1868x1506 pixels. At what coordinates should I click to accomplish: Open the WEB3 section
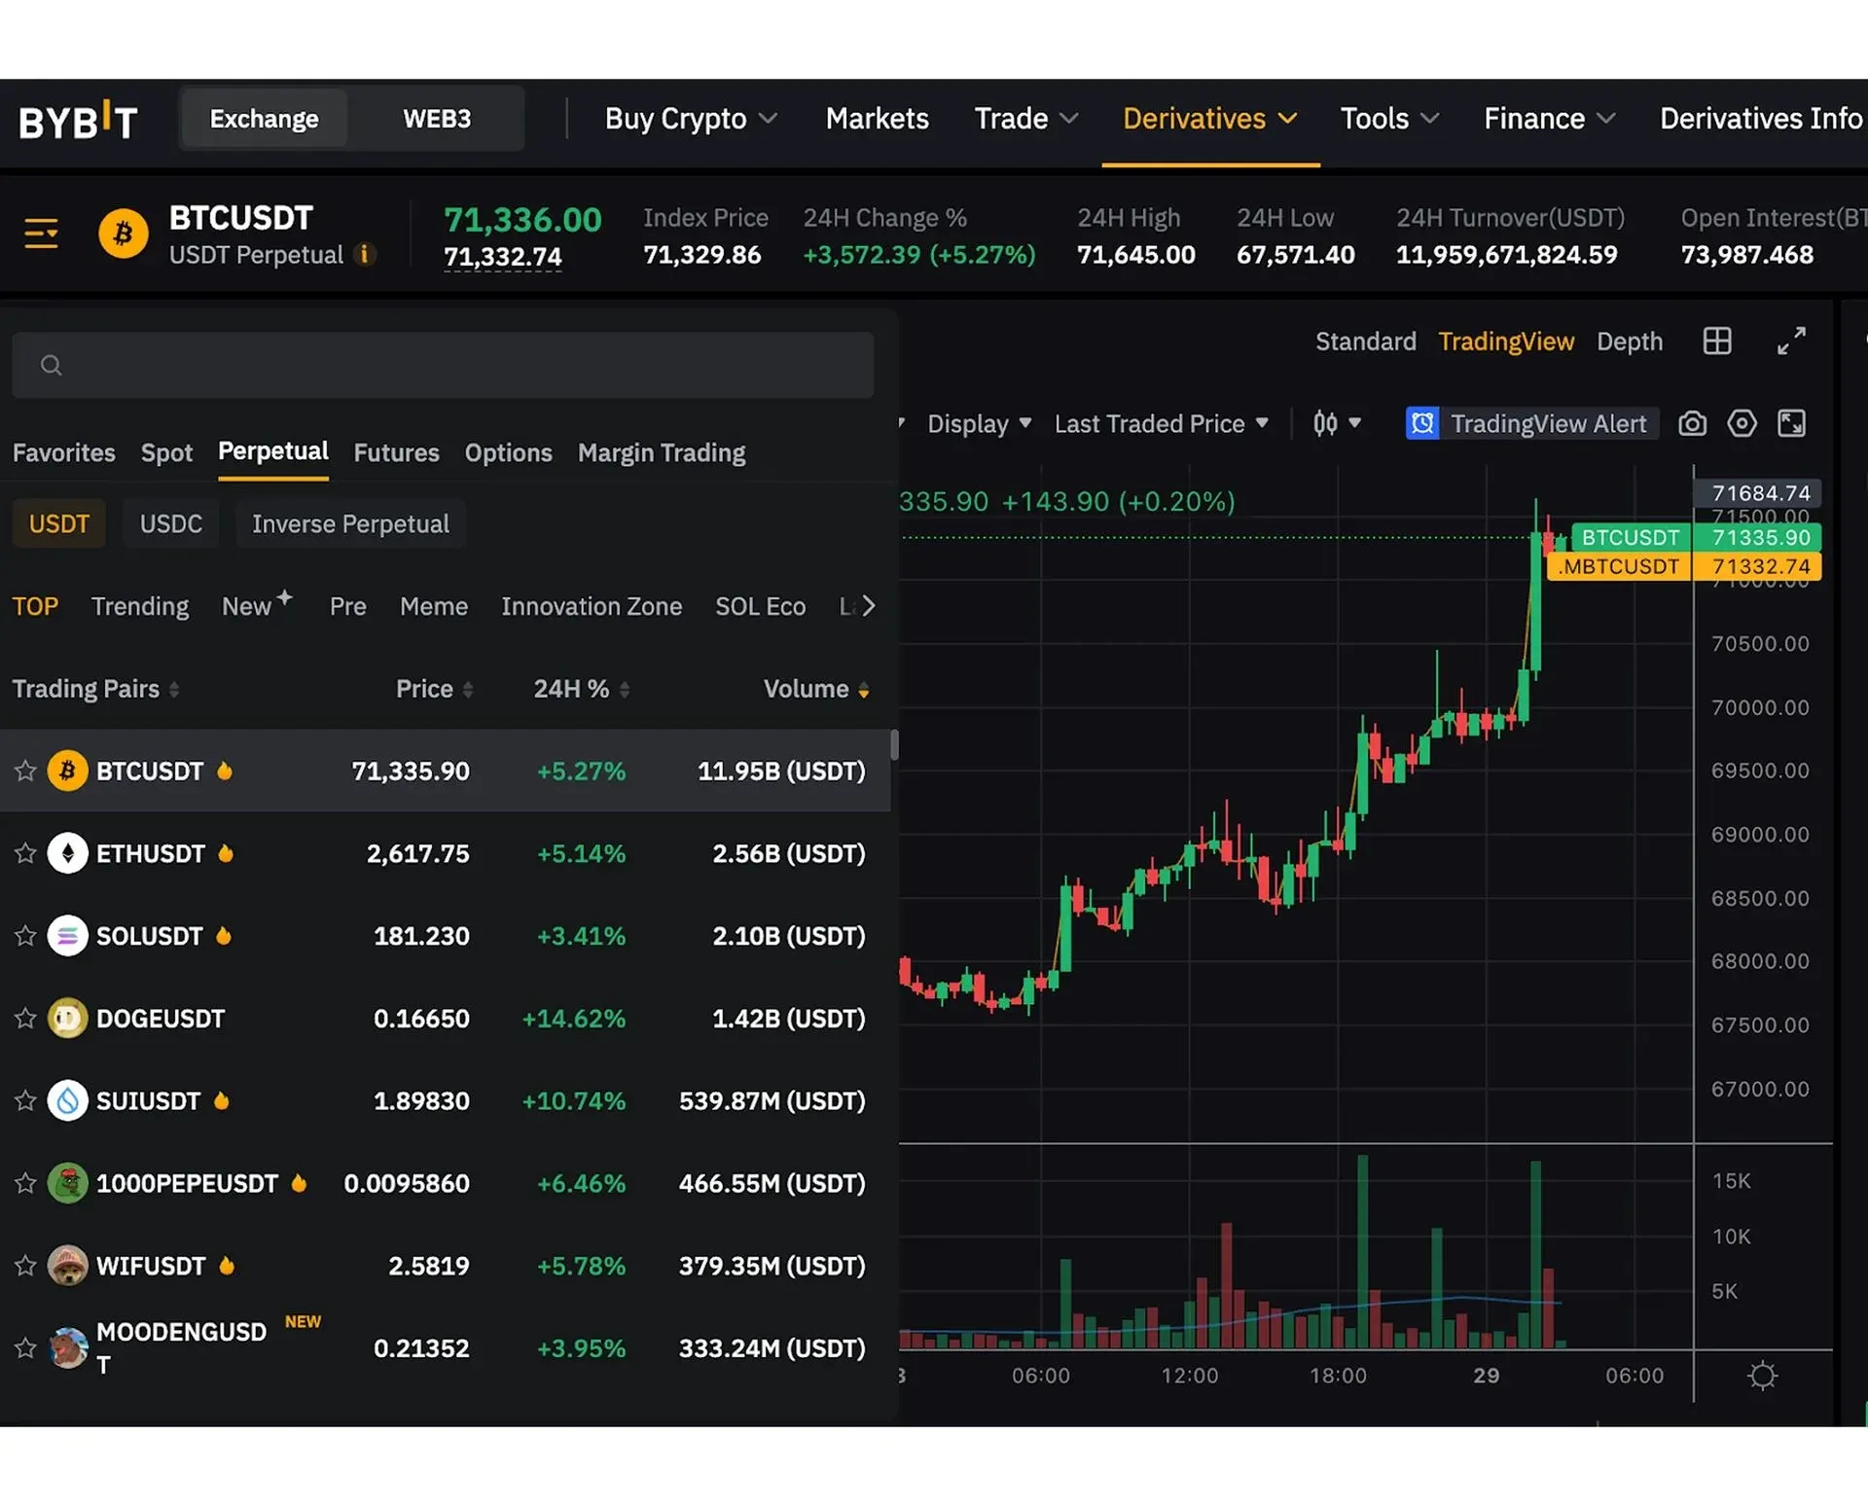(x=437, y=118)
